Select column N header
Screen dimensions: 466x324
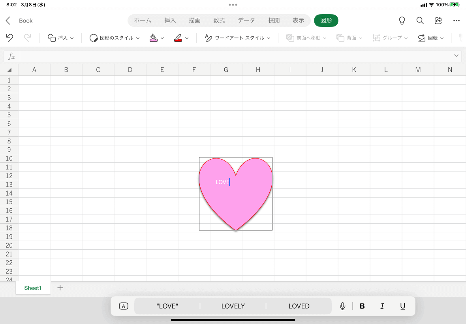pyautogui.click(x=450, y=70)
